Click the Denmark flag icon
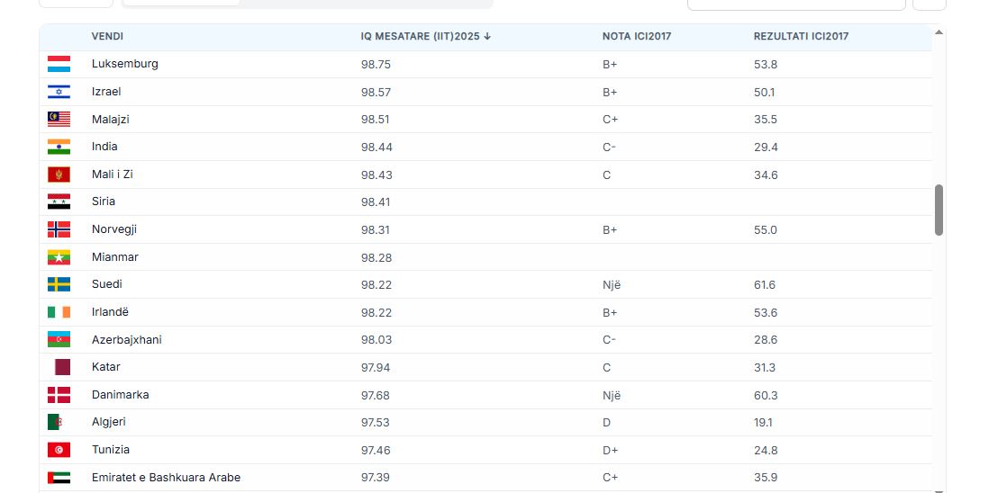This screenshot has width=1007, height=493. click(x=59, y=395)
